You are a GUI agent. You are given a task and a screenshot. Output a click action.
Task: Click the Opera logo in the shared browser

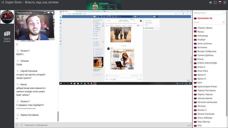click(61, 12)
